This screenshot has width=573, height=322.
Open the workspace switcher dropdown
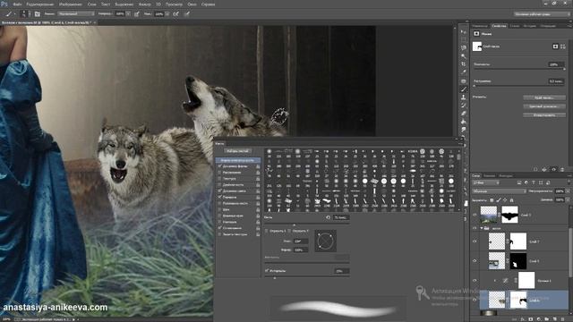[x=542, y=14]
